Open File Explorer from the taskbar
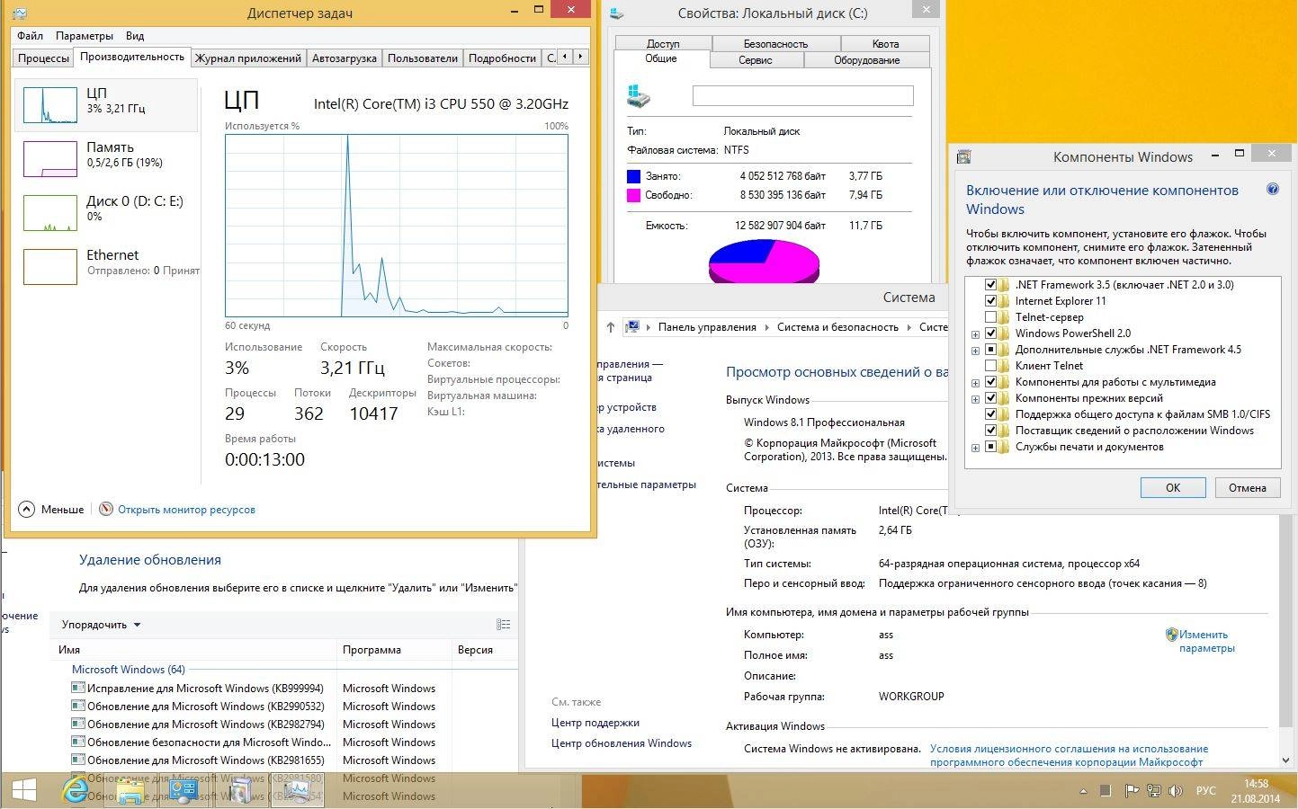The image size is (1298, 809). pyautogui.click(x=130, y=791)
